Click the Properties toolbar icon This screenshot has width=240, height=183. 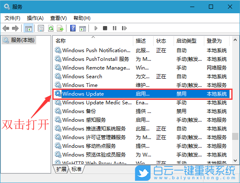[x=41, y=28]
